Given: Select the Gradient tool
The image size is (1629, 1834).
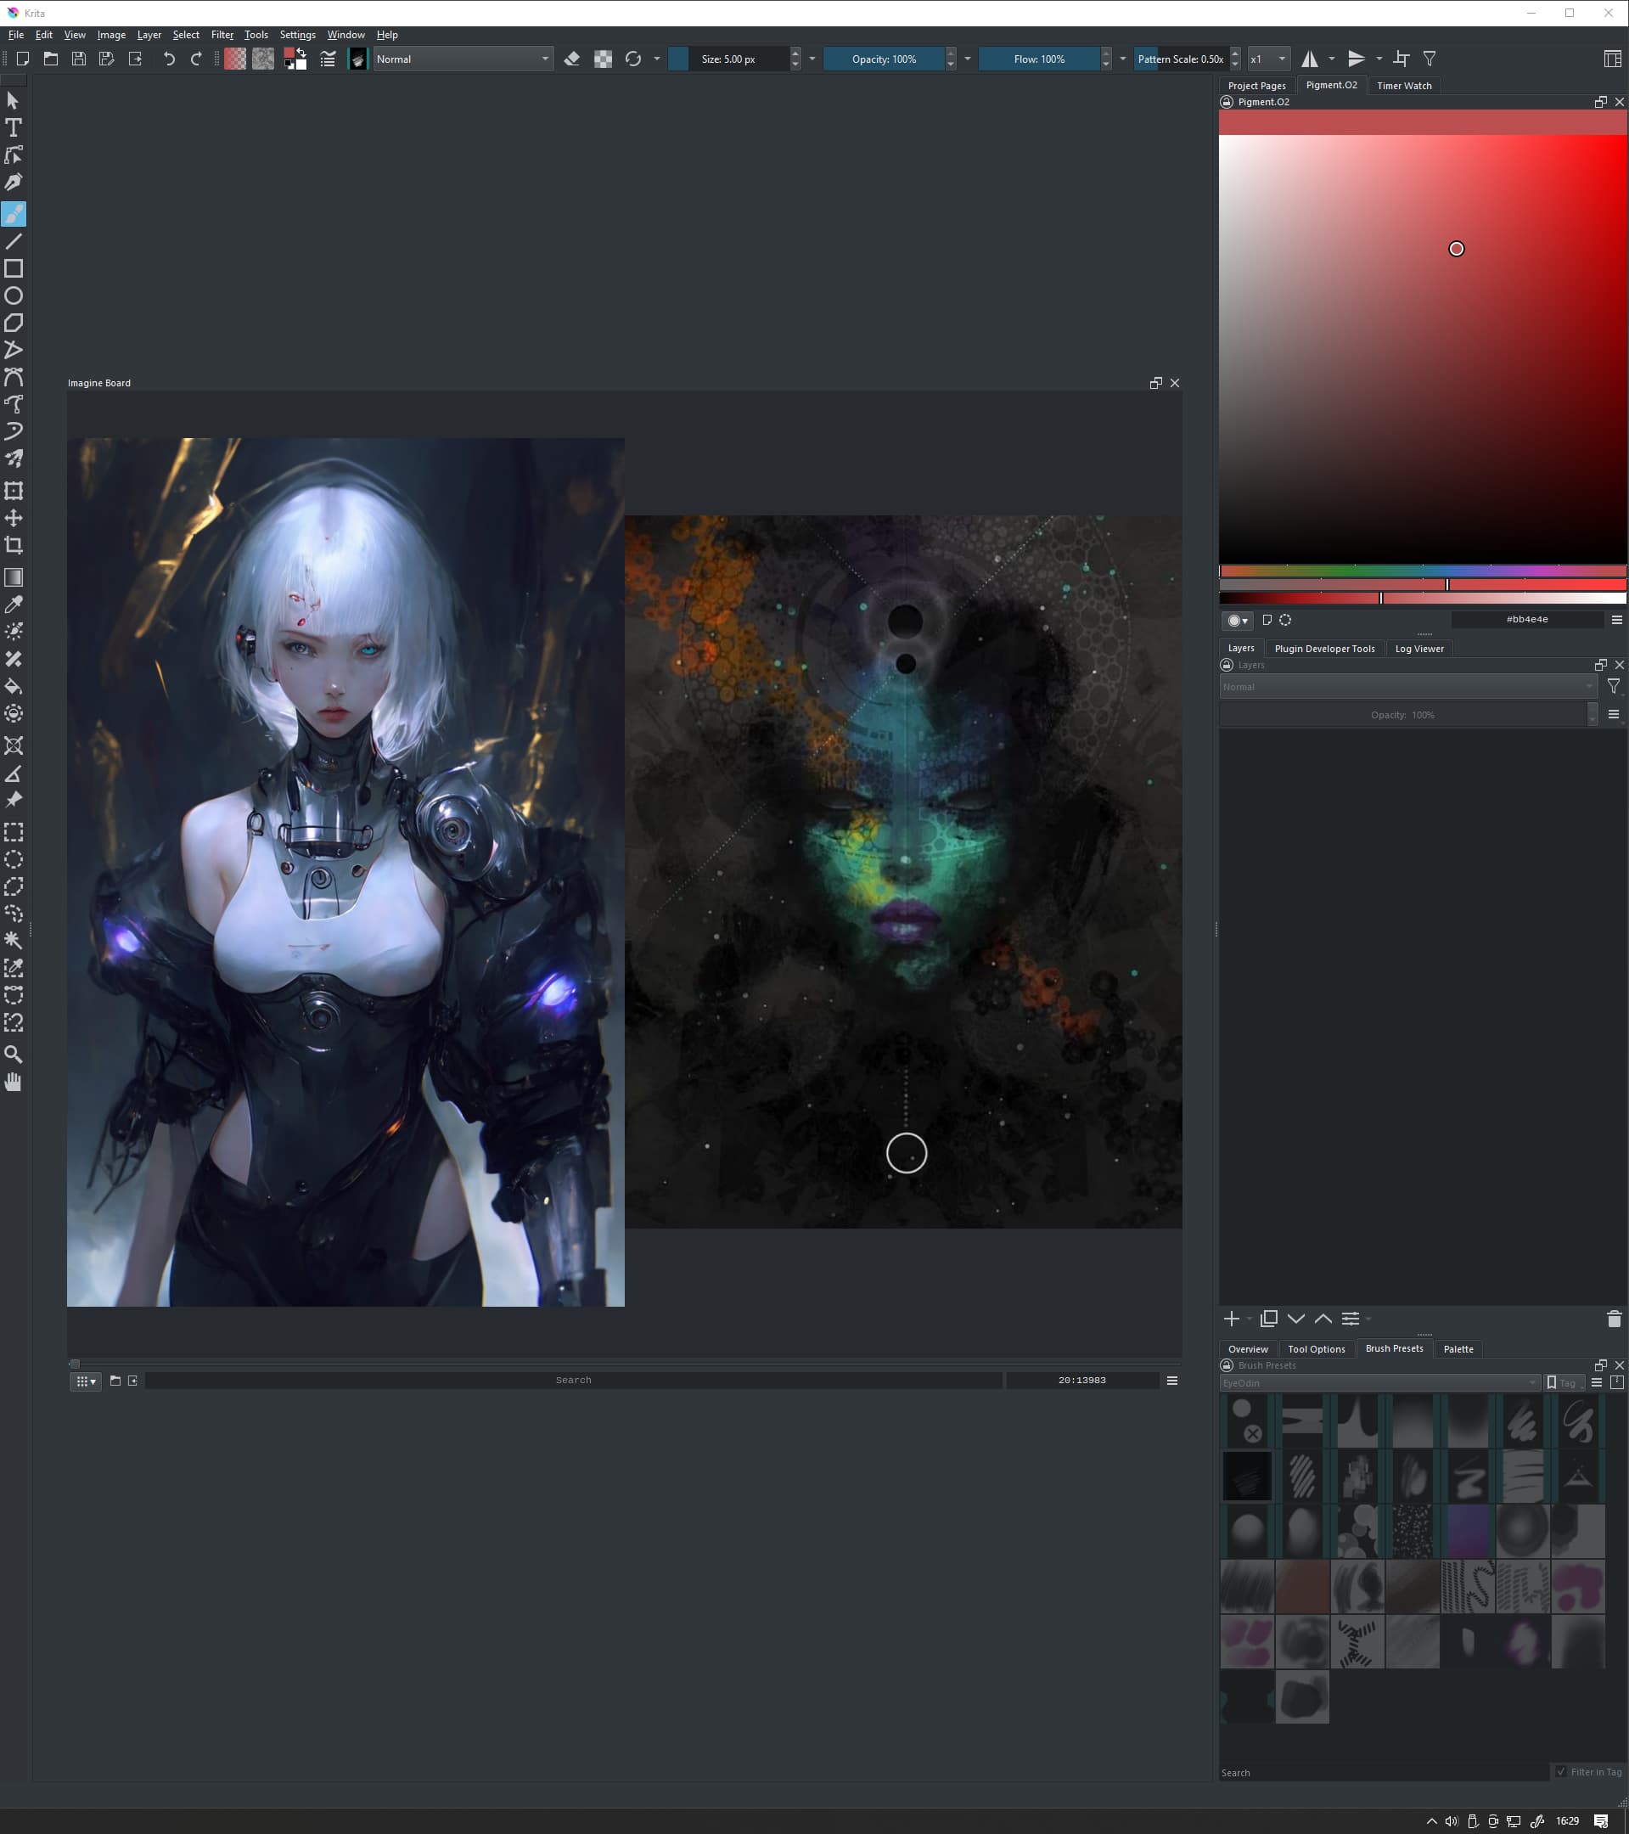Looking at the screenshot, I should tap(14, 577).
